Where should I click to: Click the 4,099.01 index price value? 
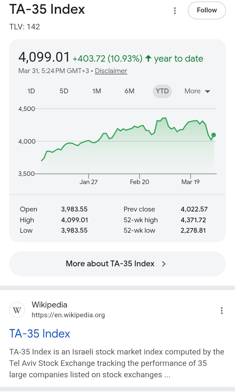[x=44, y=57]
